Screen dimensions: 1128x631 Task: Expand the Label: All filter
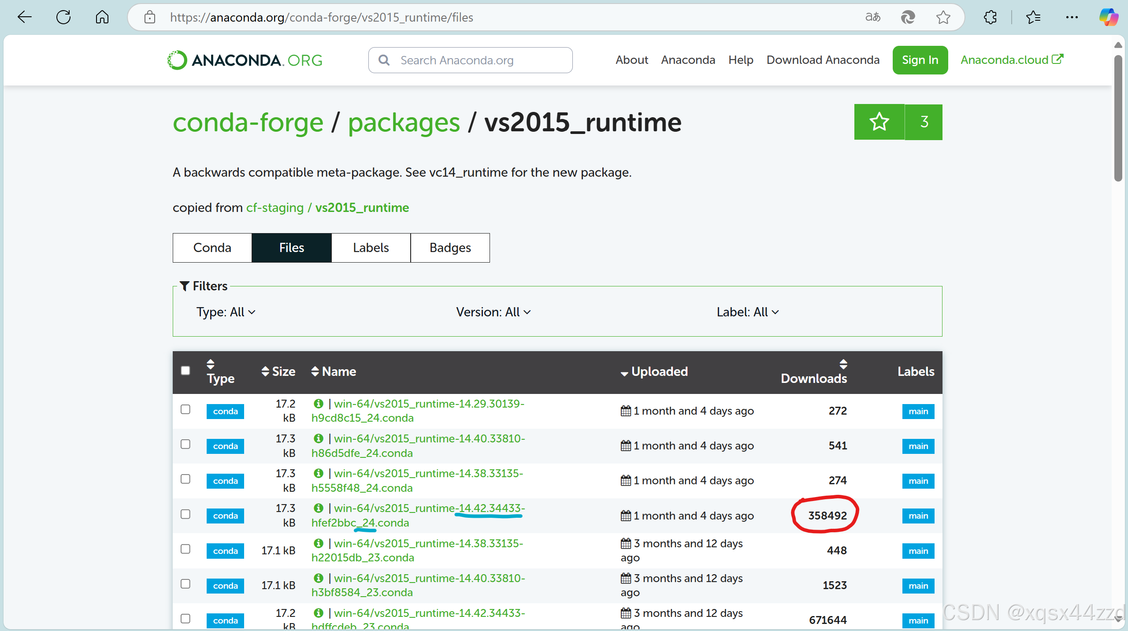pyautogui.click(x=747, y=312)
